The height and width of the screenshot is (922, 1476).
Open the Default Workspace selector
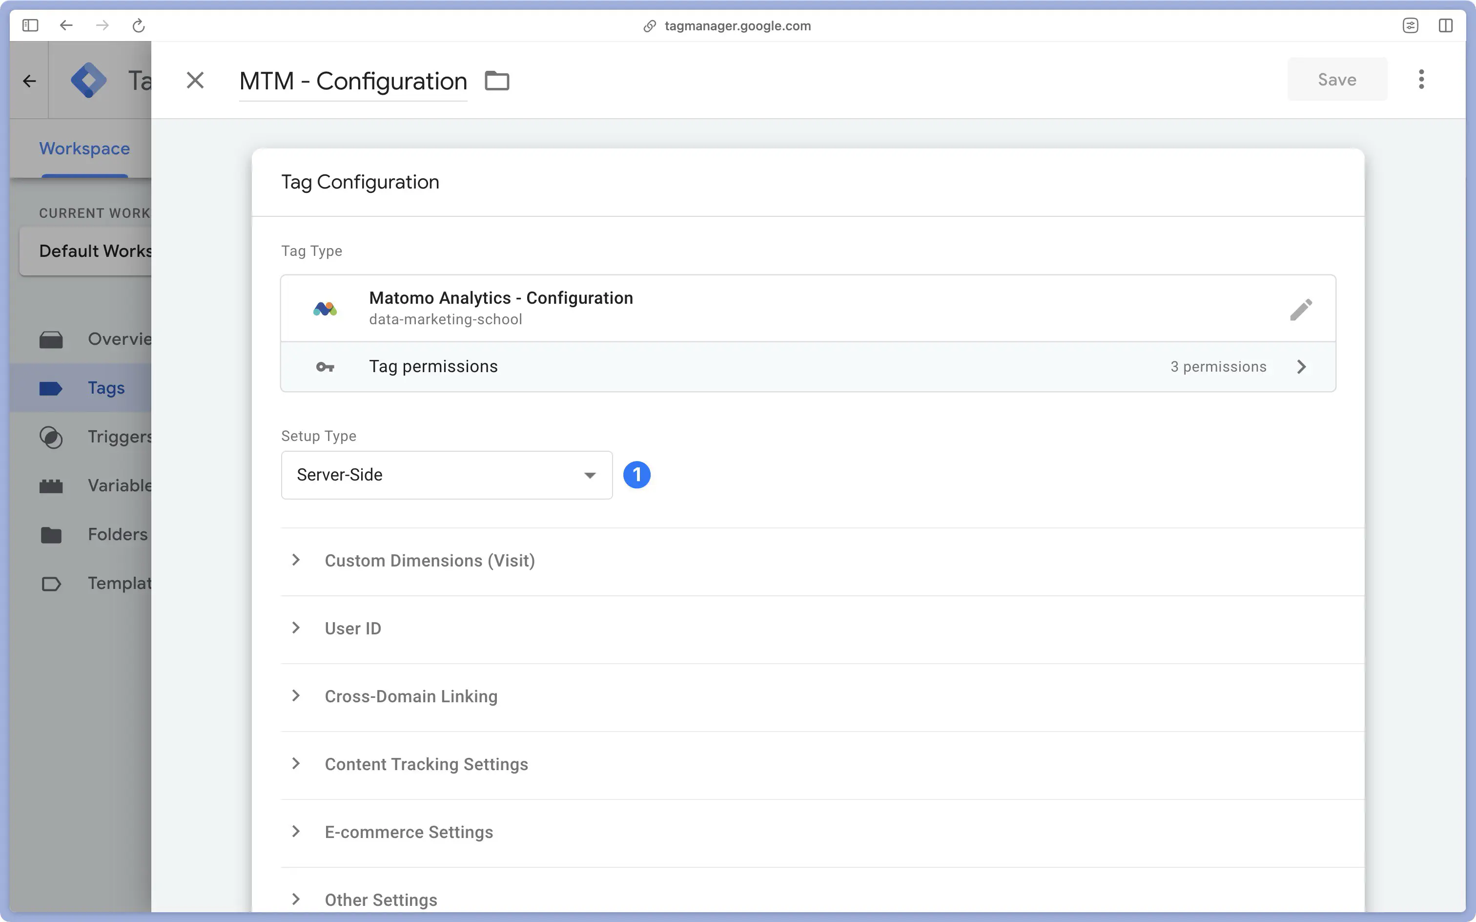pos(86,251)
